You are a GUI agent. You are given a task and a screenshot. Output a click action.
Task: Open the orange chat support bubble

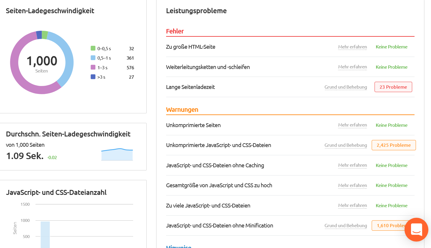416,230
